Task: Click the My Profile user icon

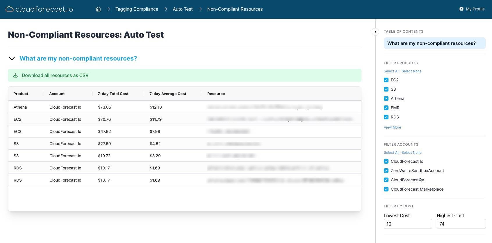Action: coord(461,9)
